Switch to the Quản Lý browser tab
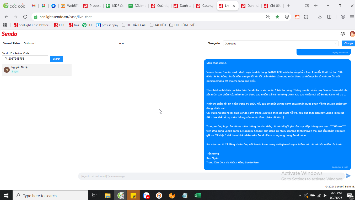Viewport: 355px width, 200px height. [x=160, y=6]
